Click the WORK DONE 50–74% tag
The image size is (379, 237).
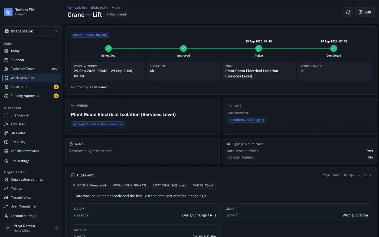(x=129, y=185)
